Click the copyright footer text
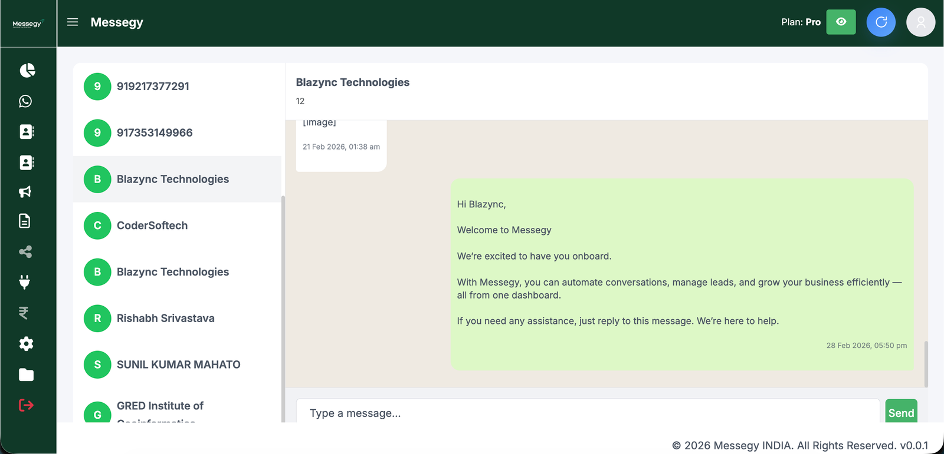 coord(800,446)
